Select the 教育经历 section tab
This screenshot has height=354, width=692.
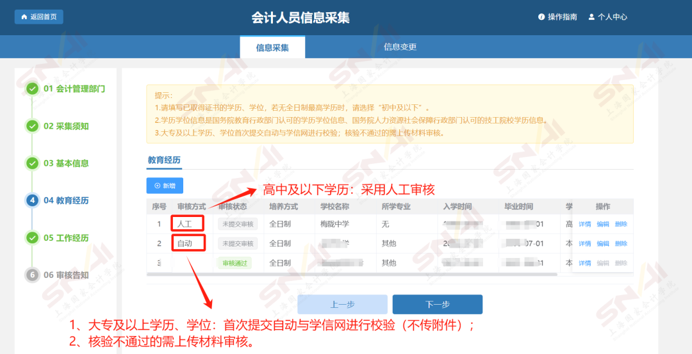pyautogui.click(x=164, y=159)
